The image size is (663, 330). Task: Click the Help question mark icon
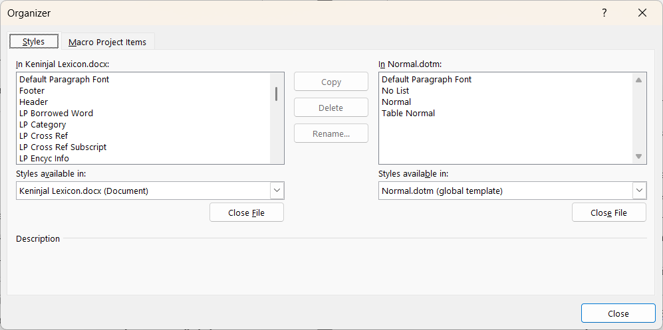604,13
